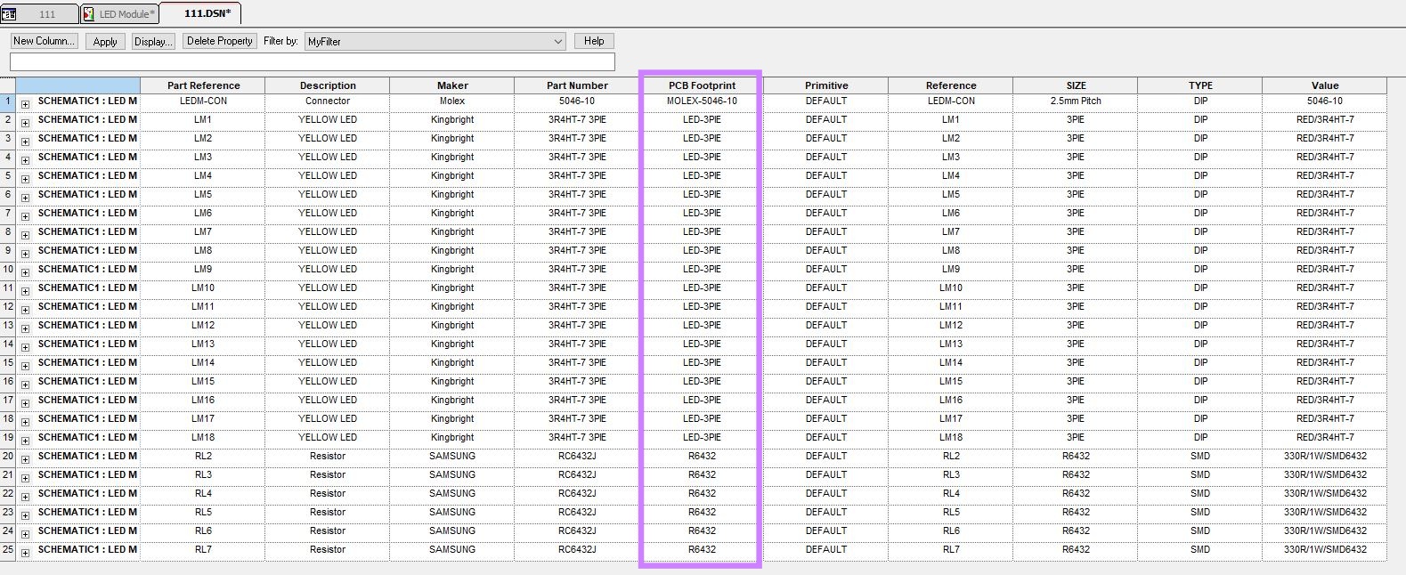
Task: Click the SAMSUNG cell in RL5 row
Action: (452, 513)
